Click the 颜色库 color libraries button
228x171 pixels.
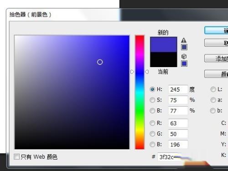(216, 74)
